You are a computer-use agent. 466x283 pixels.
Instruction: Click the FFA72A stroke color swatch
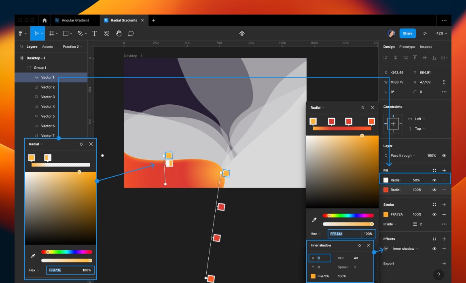[x=386, y=214]
